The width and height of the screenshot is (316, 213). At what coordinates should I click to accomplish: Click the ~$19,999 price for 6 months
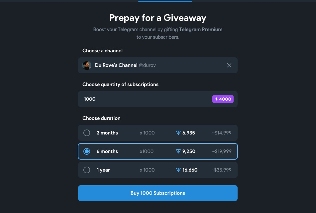coord(222,151)
